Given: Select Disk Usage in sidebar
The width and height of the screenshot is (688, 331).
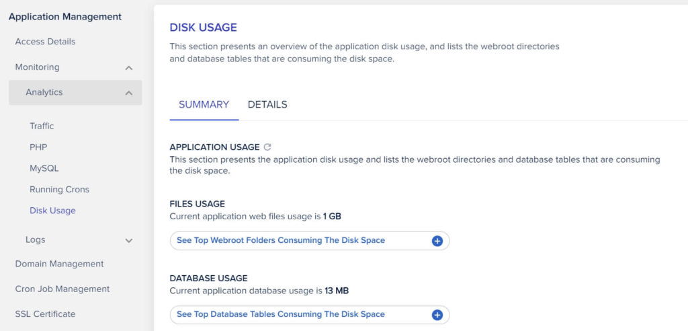Looking at the screenshot, I should click(x=52, y=211).
